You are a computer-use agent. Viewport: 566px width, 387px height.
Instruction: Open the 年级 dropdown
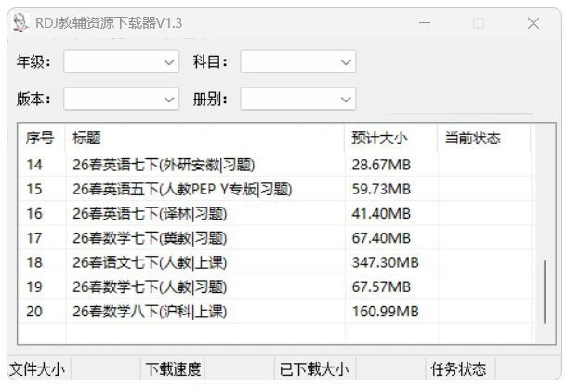121,61
